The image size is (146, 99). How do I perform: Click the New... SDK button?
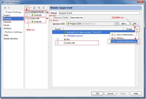point(124,24)
